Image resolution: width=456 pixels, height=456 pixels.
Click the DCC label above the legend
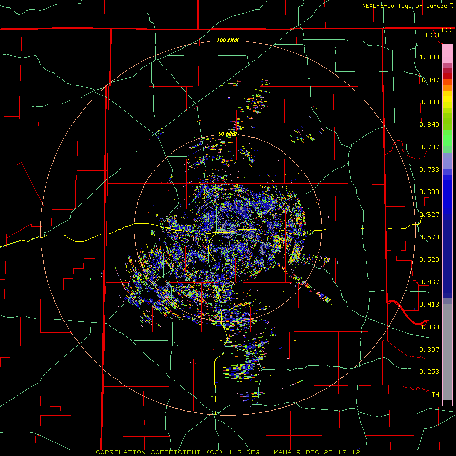pos(445,30)
